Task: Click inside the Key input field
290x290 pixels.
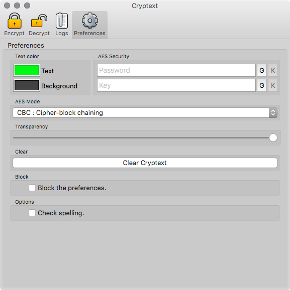Action: (176, 85)
